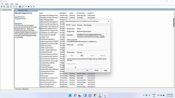Sort by the Name column header
175x98 pixels.
pyautogui.click(x=41, y=13)
